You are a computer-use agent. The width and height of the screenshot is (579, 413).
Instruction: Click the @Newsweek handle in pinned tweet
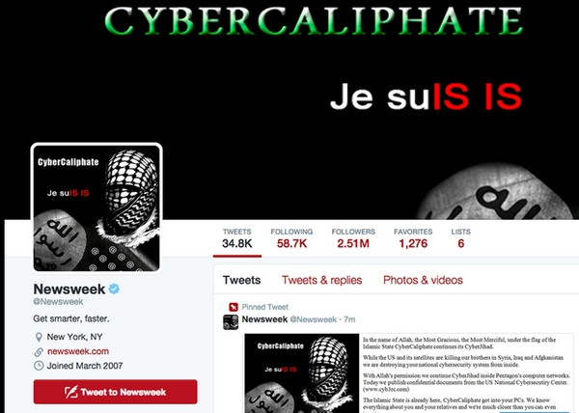tap(313, 319)
